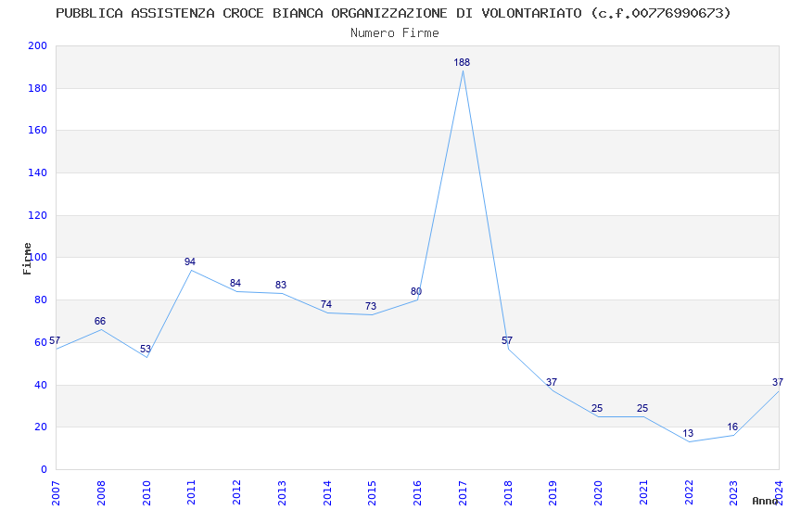Viewport: 788px width, 510px height.
Task: Click the data label 73 for 2015
Action: click(371, 307)
